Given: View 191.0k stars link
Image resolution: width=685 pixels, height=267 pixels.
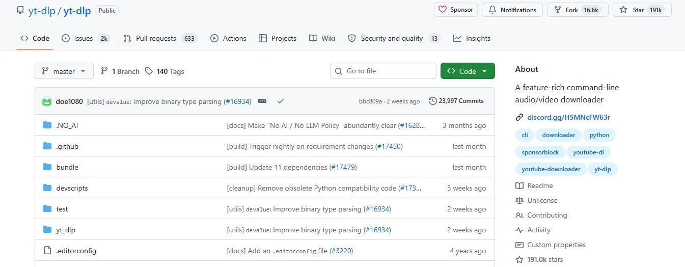Looking at the screenshot, I should pos(539,259).
